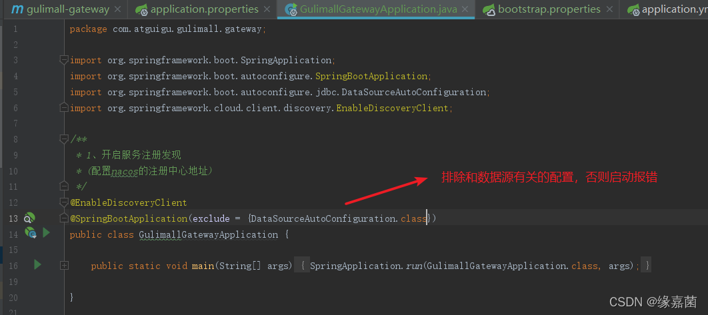Screen dimensions: 708x315
Task: Run the main method from line 16 arrow
Action: tap(37, 265)
